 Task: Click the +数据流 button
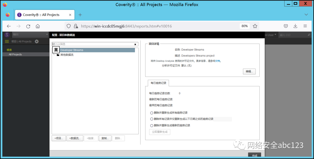pyautogui.click(x=75, y=138)
